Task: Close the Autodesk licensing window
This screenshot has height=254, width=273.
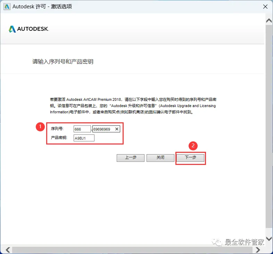Action: pos(265,7)
